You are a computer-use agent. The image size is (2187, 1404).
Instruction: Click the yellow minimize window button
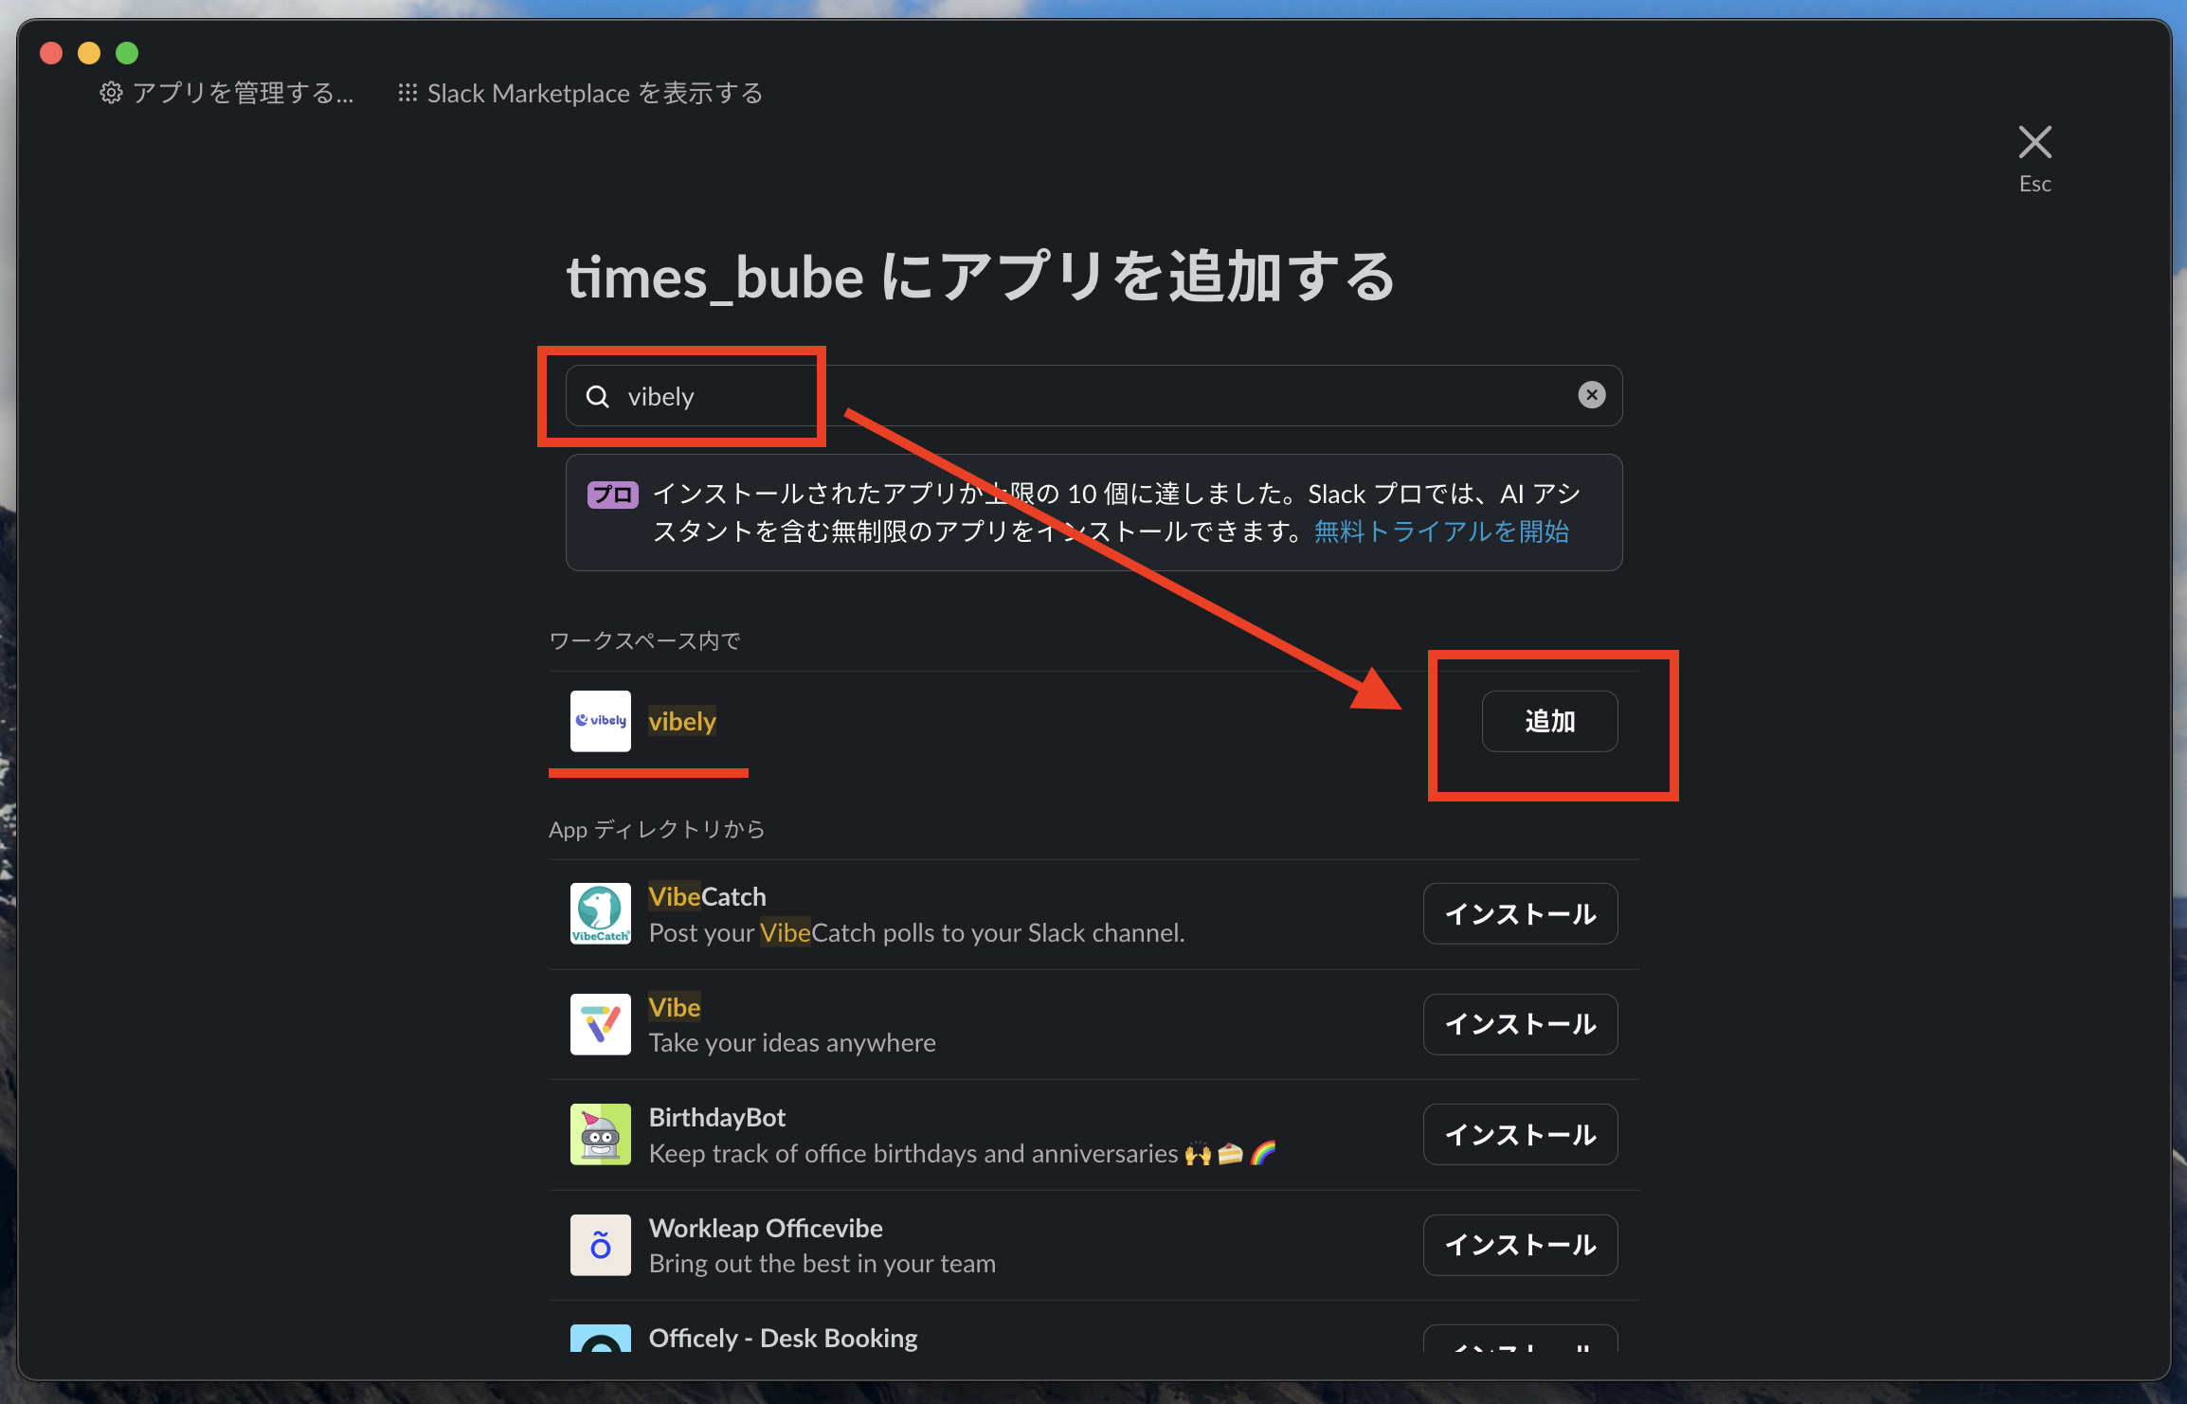[x=89, y=53]
